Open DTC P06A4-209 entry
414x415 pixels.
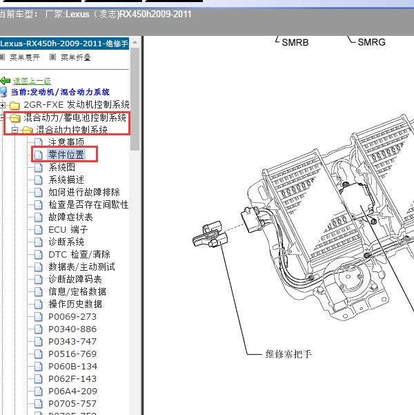[x=72, y=392]
